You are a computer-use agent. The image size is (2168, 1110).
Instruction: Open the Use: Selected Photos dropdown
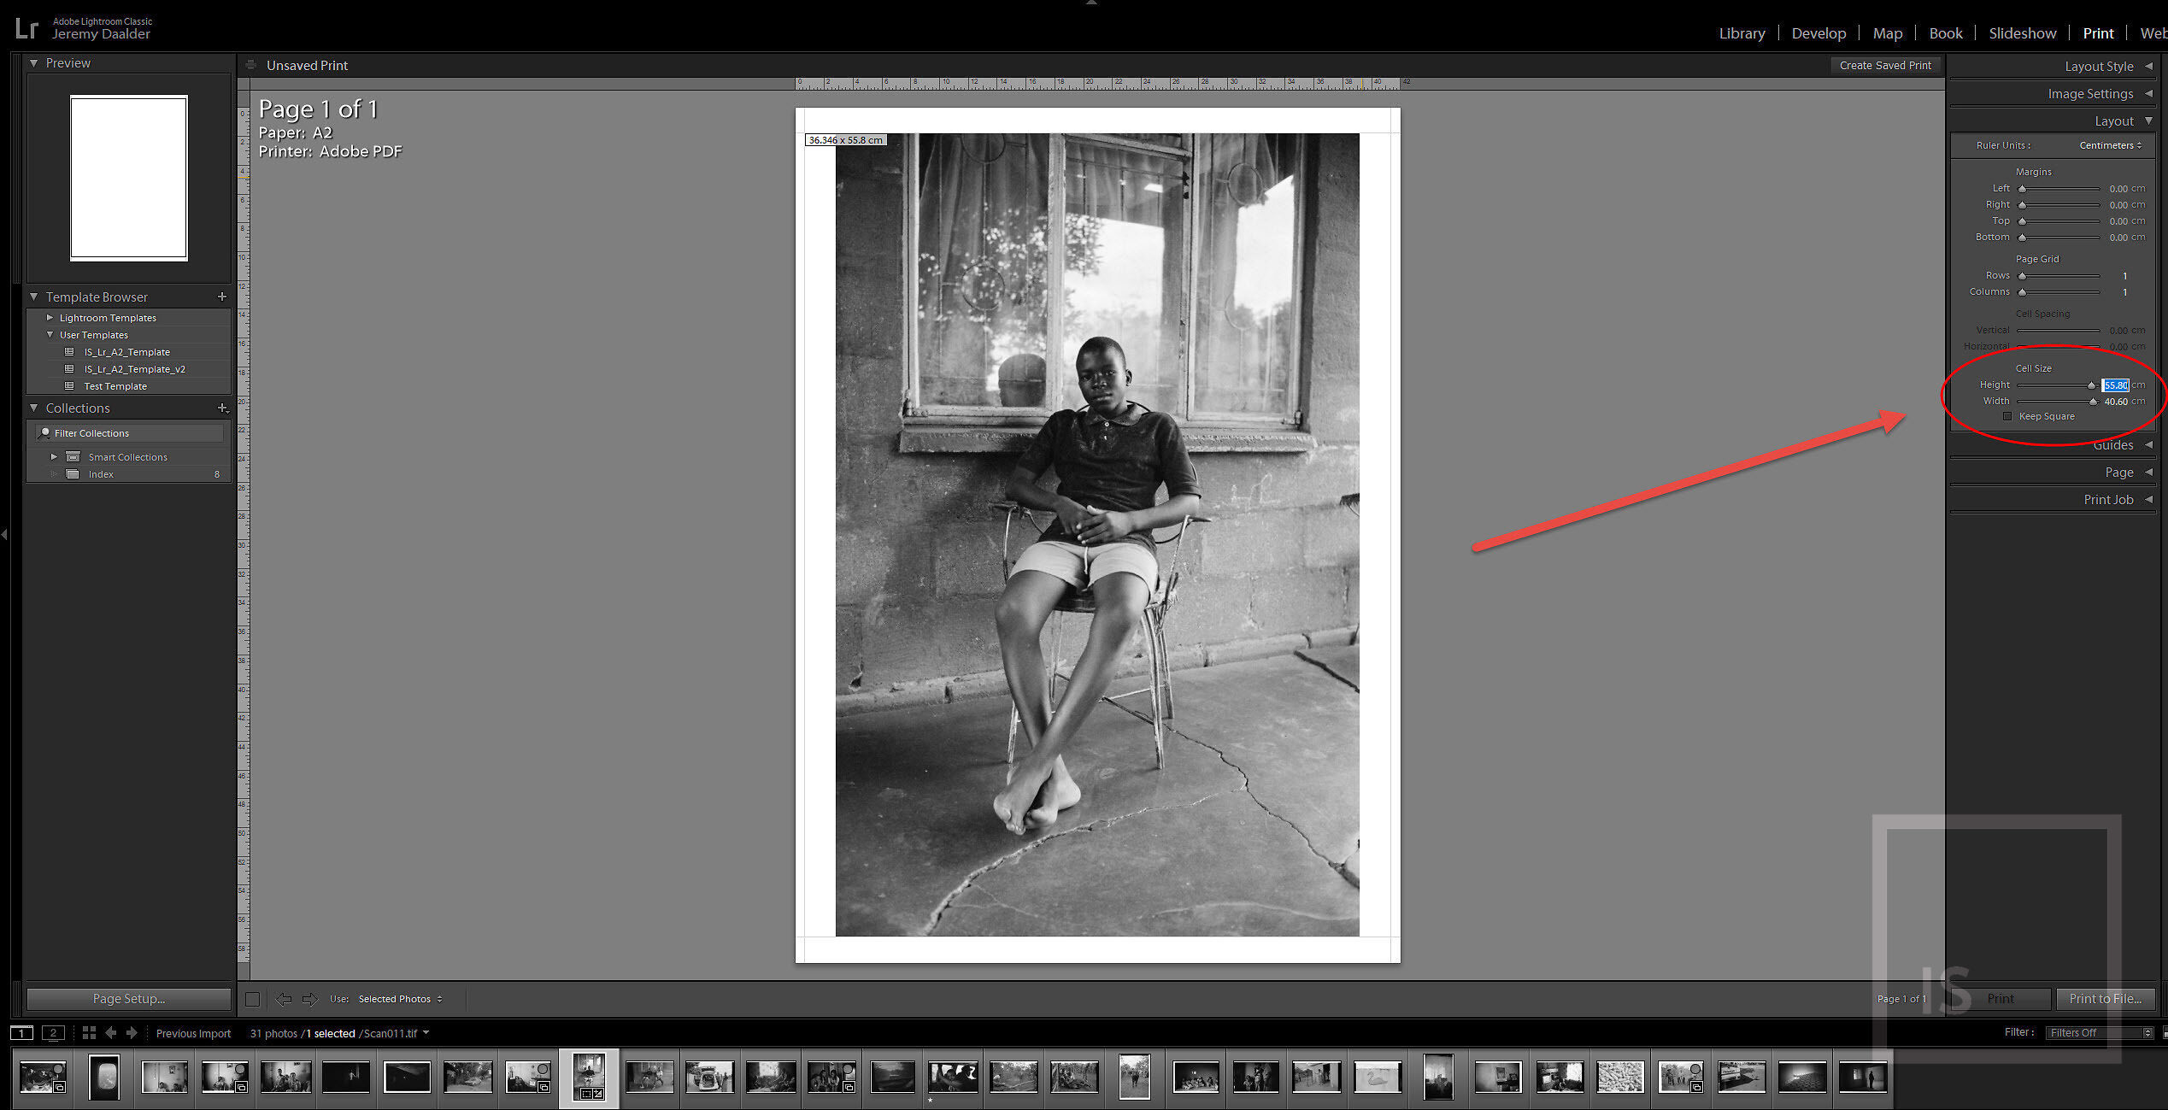pyautogui.click(x=399, y=998)
